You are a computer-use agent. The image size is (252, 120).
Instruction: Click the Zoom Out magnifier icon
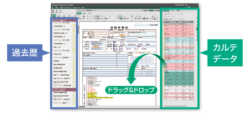click(x=121, y=16)
